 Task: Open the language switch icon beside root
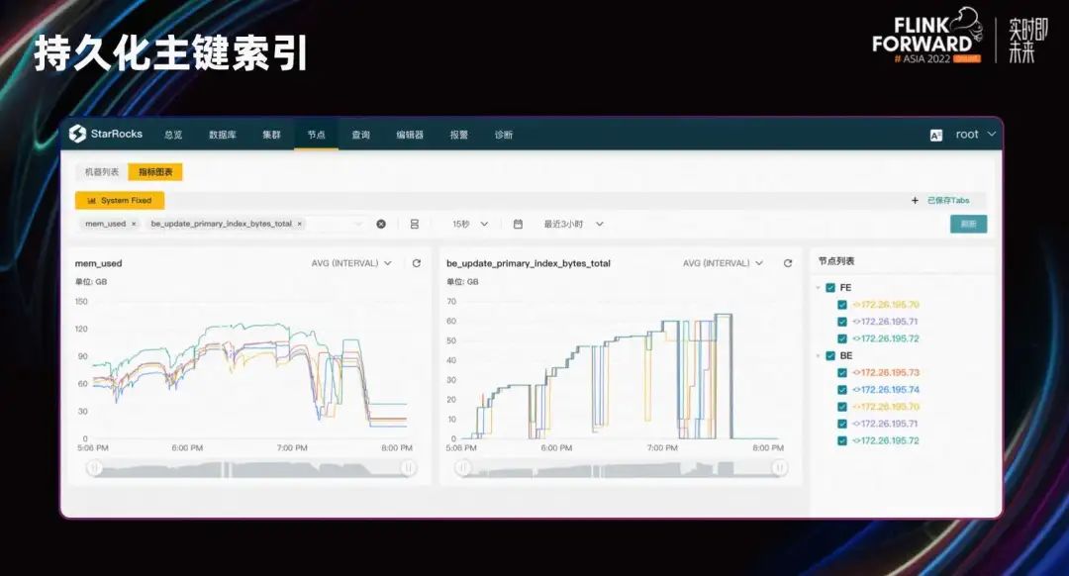(936, 135)
